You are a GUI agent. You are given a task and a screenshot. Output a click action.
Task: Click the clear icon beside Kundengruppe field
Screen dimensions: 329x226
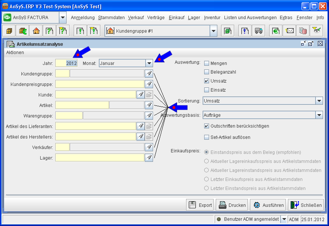pos(149,73)
